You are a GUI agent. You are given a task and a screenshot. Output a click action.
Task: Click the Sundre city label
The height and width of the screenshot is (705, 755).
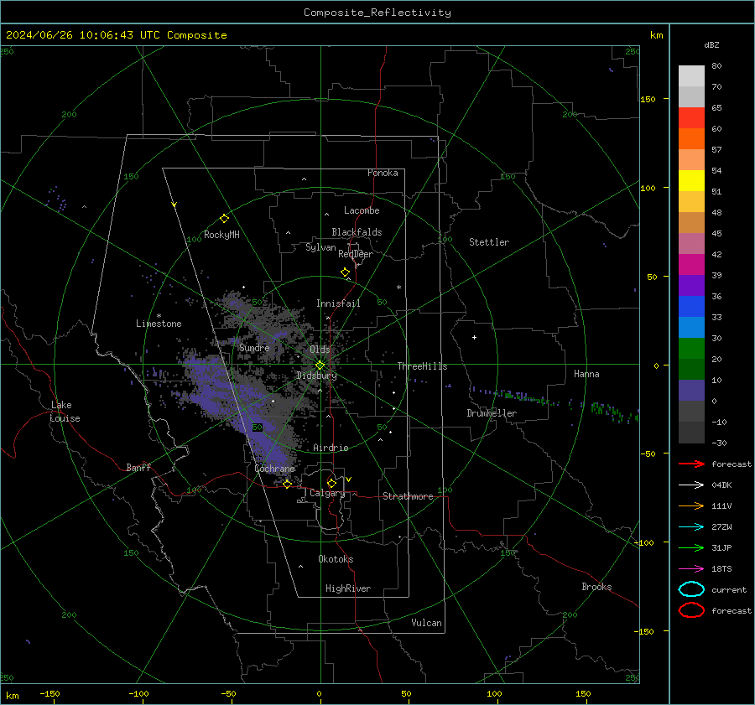pyautogui.click(x=254, y=347)
